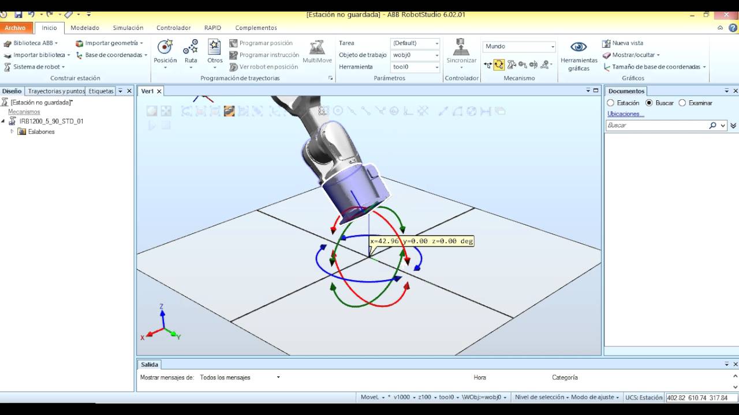739x415 pixels.
Task: Click the Undo arrow icon
Action: (31, 14)
